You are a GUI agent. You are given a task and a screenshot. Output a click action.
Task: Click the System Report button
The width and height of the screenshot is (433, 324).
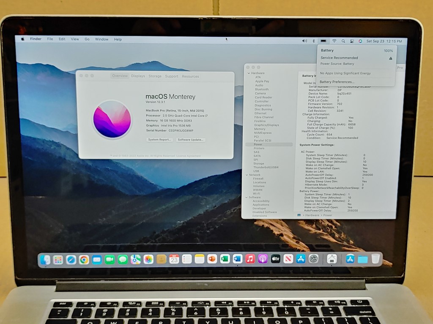[159, 140]
